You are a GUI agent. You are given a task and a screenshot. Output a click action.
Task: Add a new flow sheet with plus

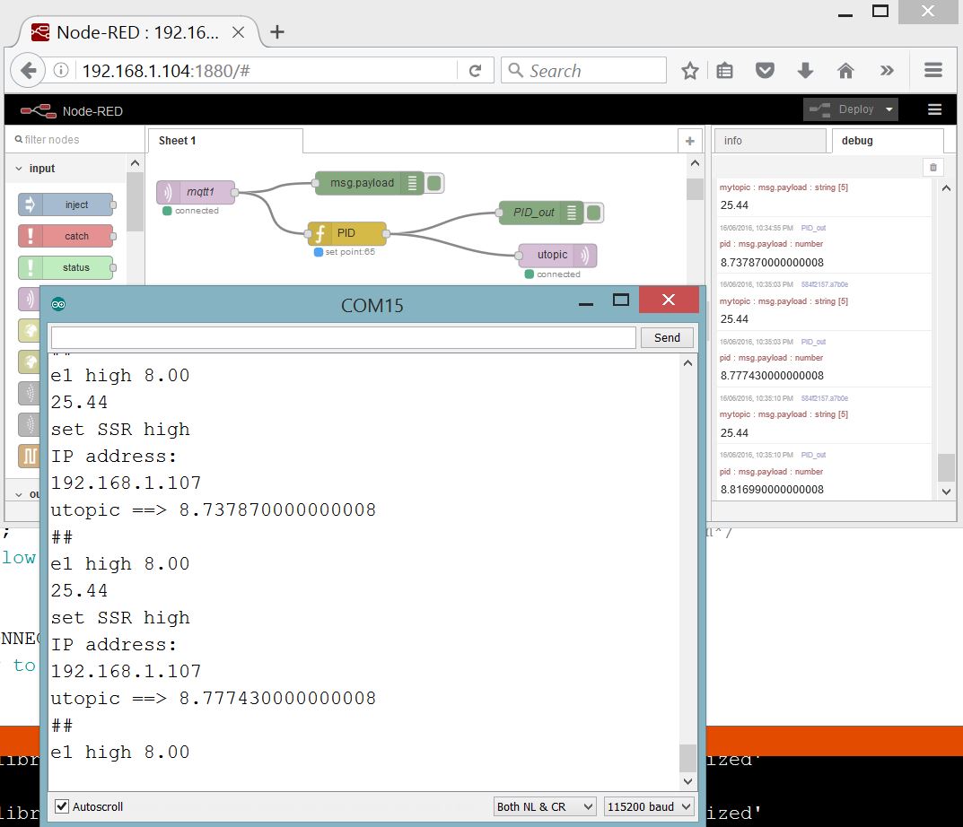[689, 141]
